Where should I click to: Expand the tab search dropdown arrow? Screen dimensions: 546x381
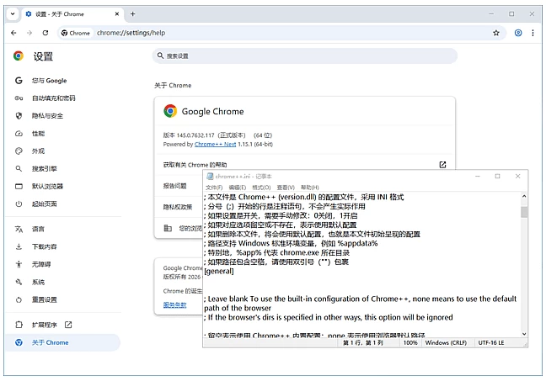point(13,13)
